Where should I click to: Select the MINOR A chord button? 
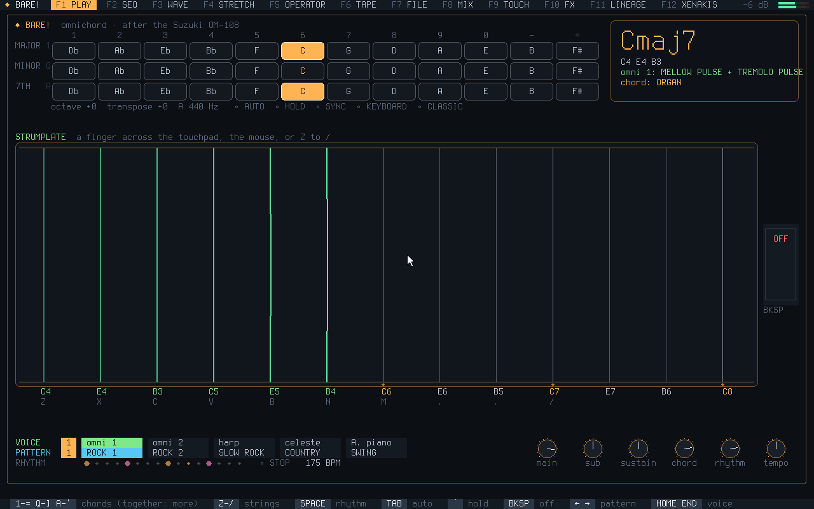440,71
